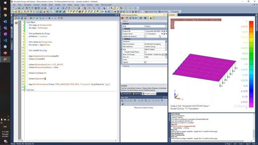258x145 pixels.
Task: Click the code editor horizontal scrollbar
Action: click(68, 141)
